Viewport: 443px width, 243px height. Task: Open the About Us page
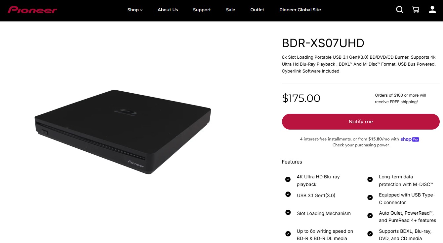168,10
